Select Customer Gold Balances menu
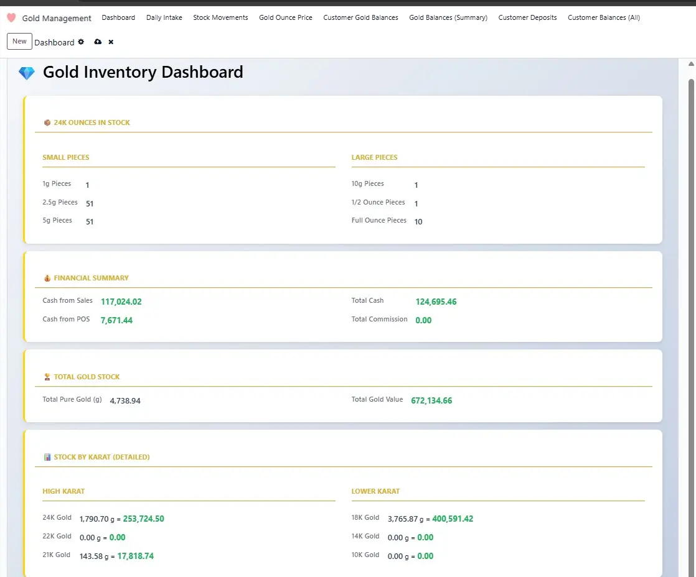The image size is (696, 577). (360, 17)
